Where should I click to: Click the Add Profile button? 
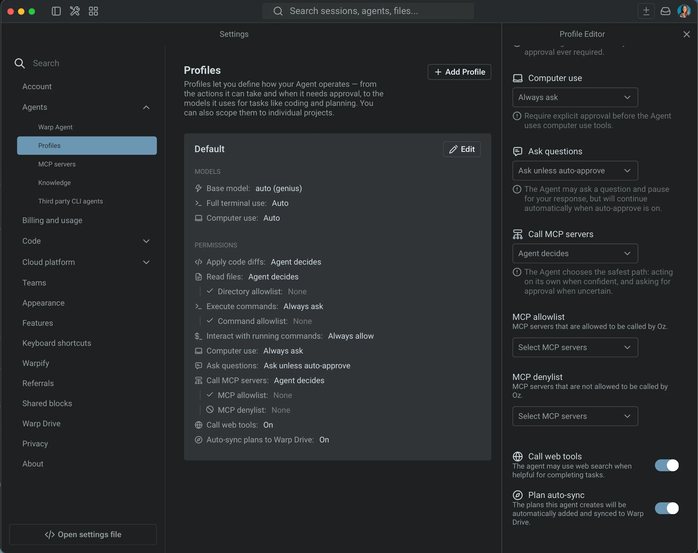(x=460, y=72)
